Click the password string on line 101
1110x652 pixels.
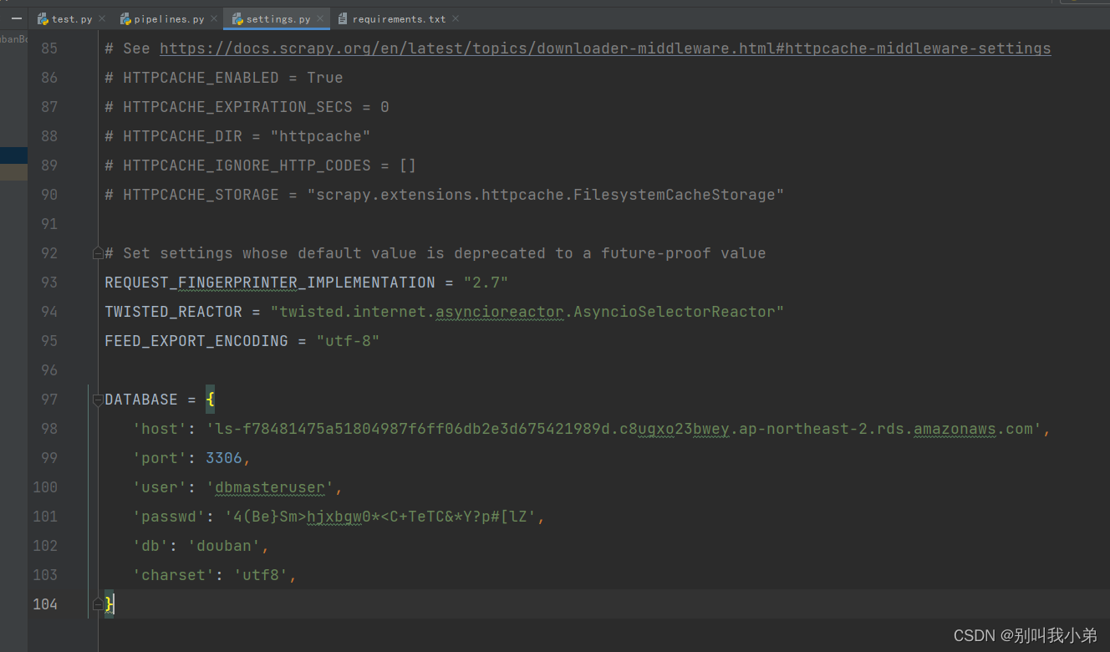pos(380,517)
